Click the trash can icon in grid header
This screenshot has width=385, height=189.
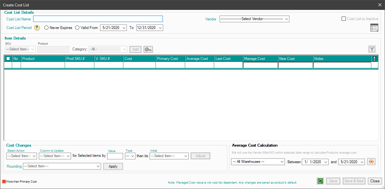374,59
